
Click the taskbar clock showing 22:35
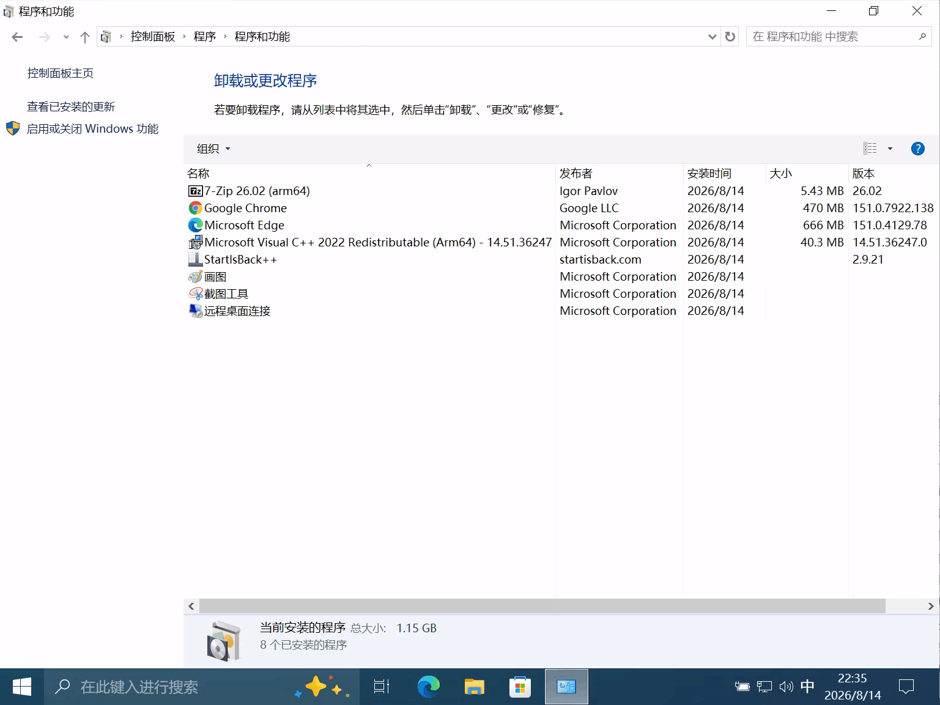853,687
